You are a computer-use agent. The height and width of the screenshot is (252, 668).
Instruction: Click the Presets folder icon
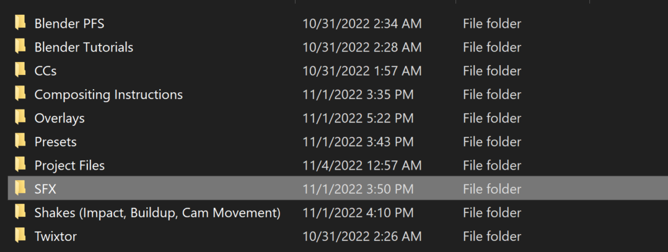[20, 141]
